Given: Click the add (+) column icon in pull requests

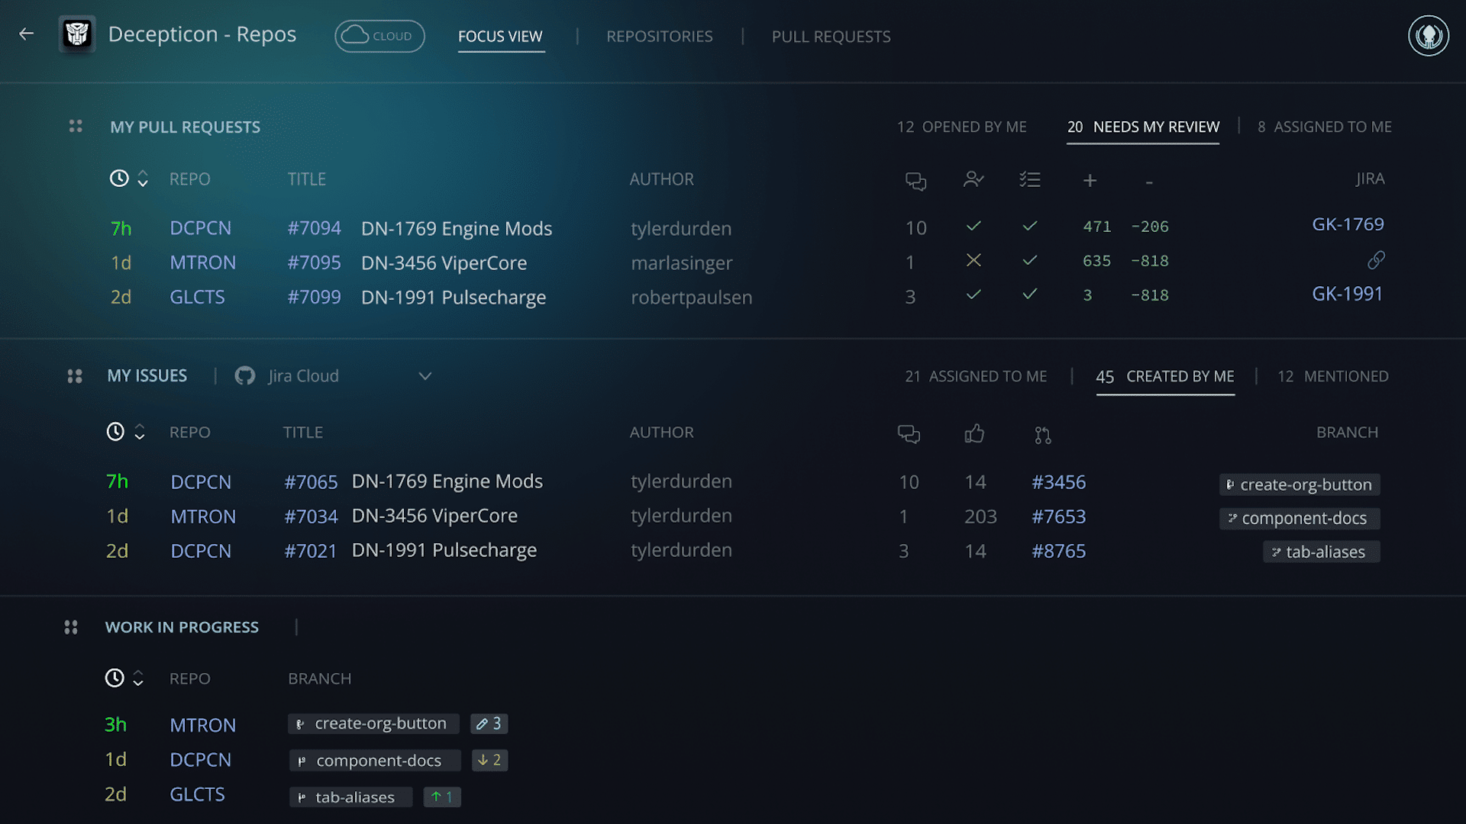Looking at the screenshot, I should point(1090,179).
